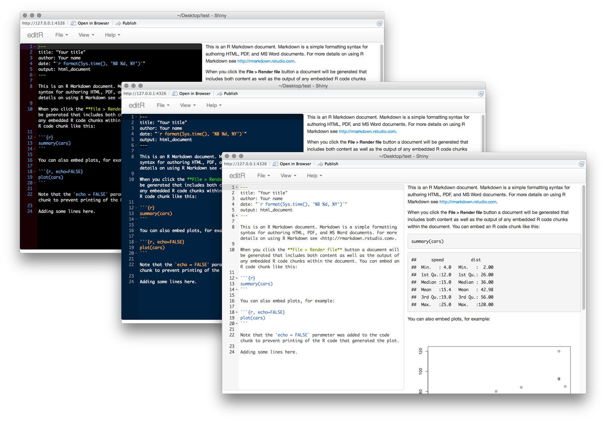Click Open in Browser in back black window
This screenshot has width=606, height=422.
coord(90,23)
